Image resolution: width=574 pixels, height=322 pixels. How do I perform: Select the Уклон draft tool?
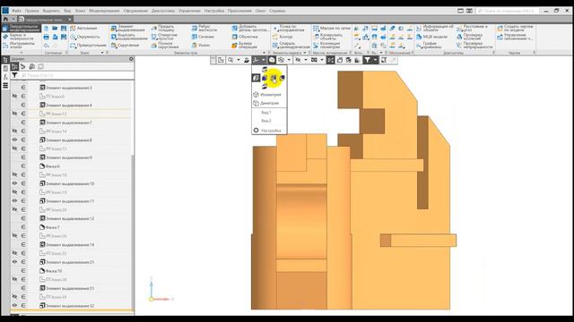point(201,46)
